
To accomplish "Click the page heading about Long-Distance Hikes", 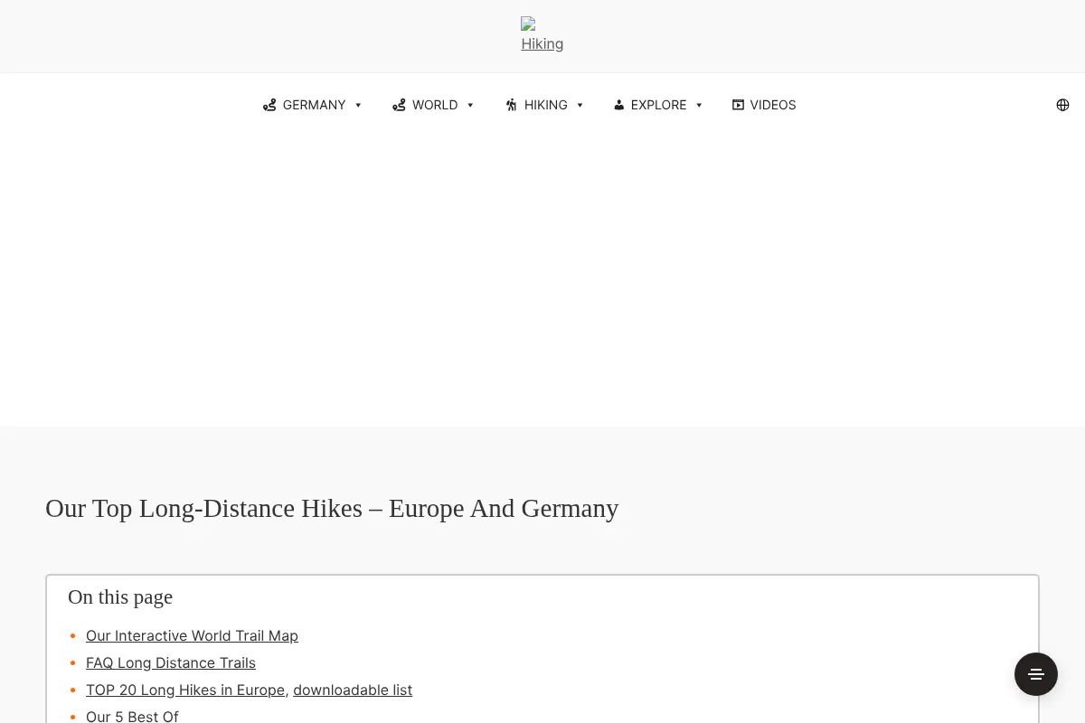I will pos(332,508).
